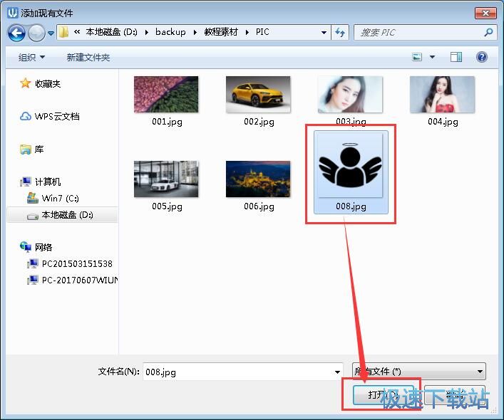Click backup in the address breadcrumb

click(170, 33)
